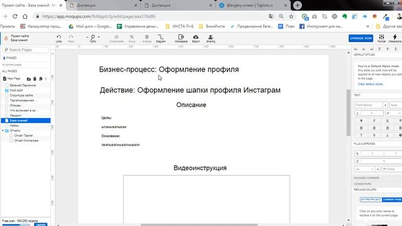Click the canvas vertical scrollbar thumb
This screenshot has width=402, height=226.
(348, 113)
